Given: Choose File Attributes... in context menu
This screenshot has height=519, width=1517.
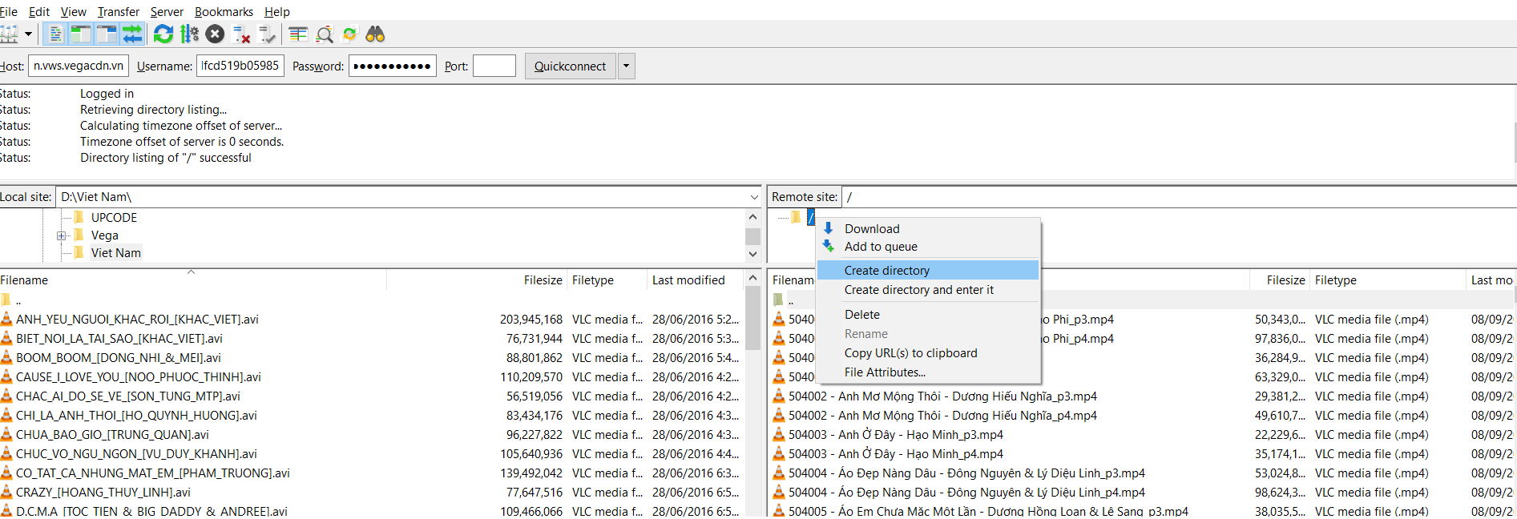Looking at the screenshot, I should [x=884, y=372].
